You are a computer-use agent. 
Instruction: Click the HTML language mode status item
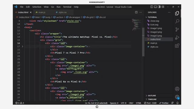point(139,103)
